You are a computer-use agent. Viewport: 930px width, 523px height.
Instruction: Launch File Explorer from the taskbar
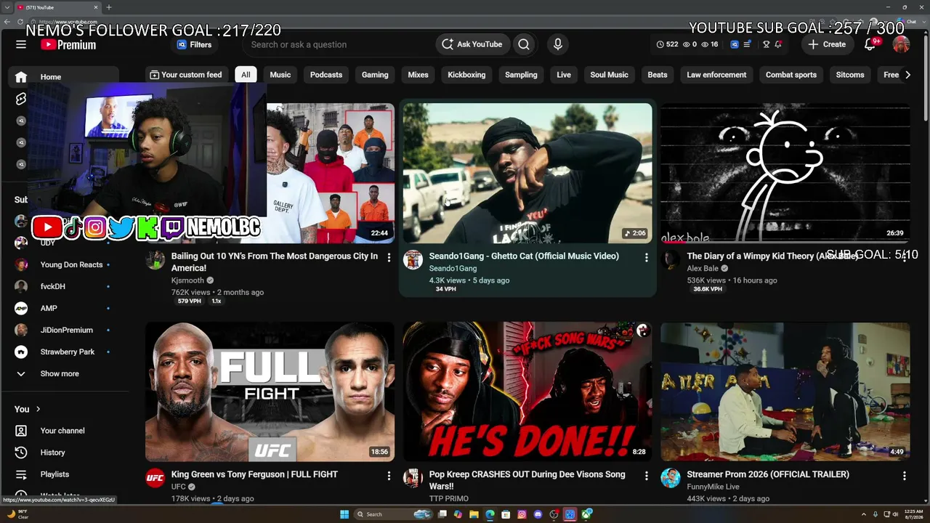pos(474,514)
